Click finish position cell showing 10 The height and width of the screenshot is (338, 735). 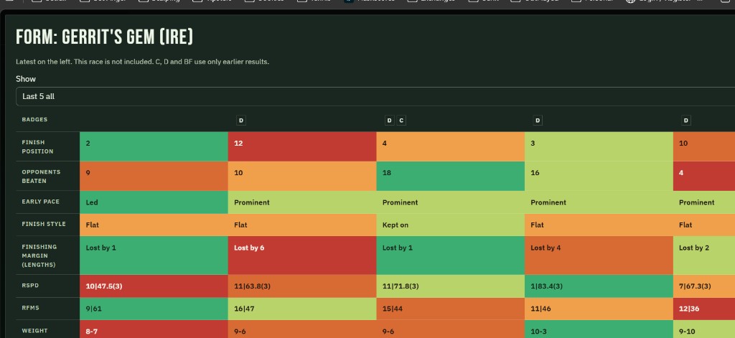coord(704,146)
